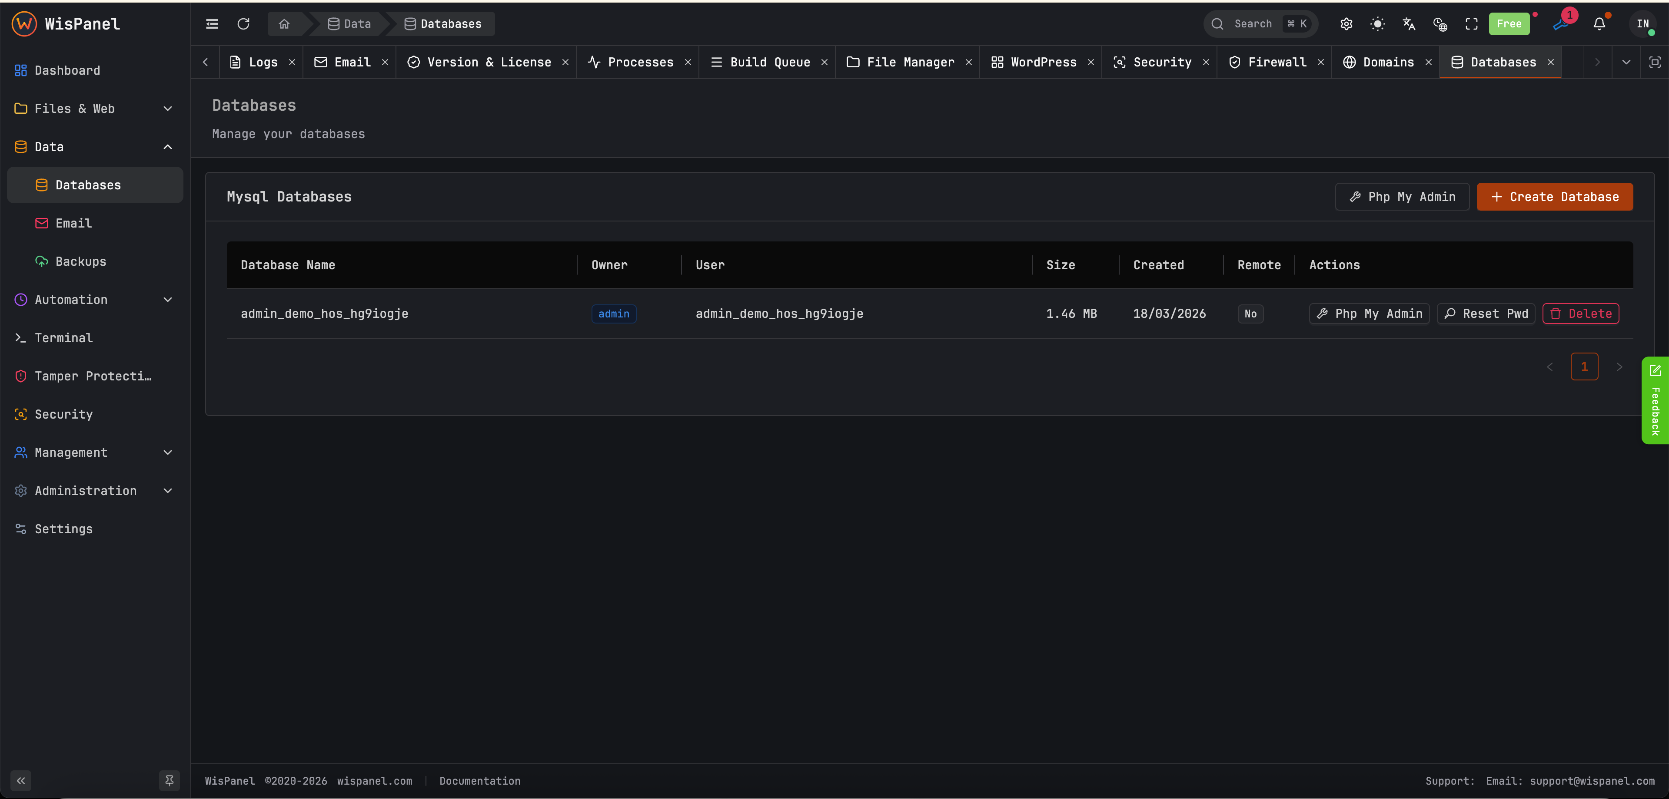Viewport: 1669px width, 799px height.
Task: Open Backups in the sidebar
Action: point(95,261)
